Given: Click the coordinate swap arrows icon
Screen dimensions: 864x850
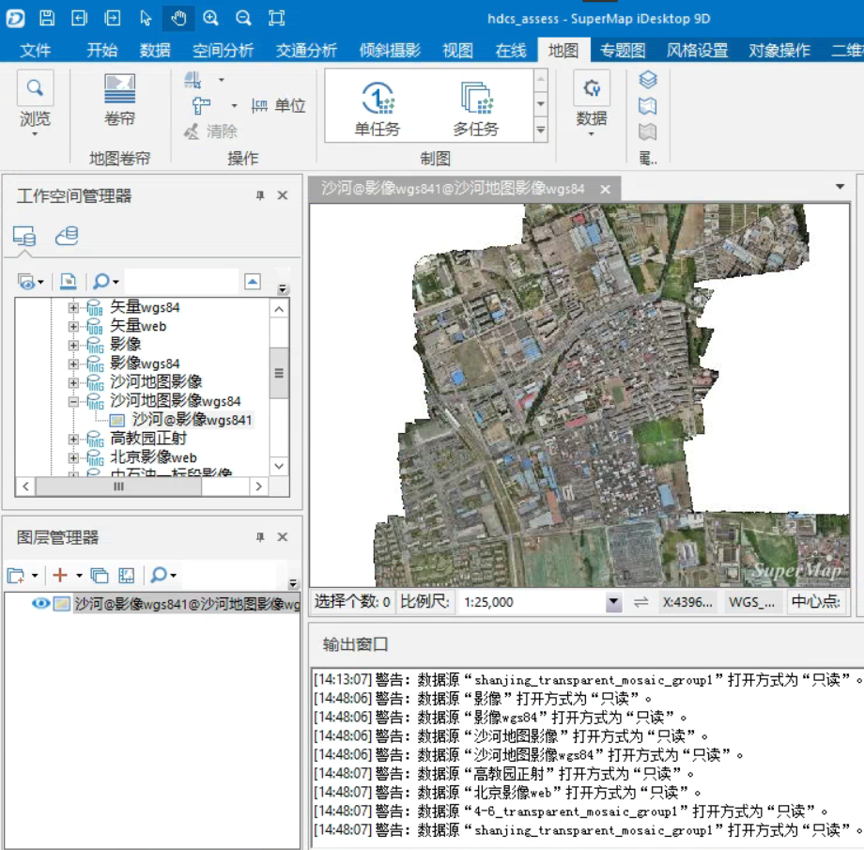Looking at the screenshot, I should 640,602.
